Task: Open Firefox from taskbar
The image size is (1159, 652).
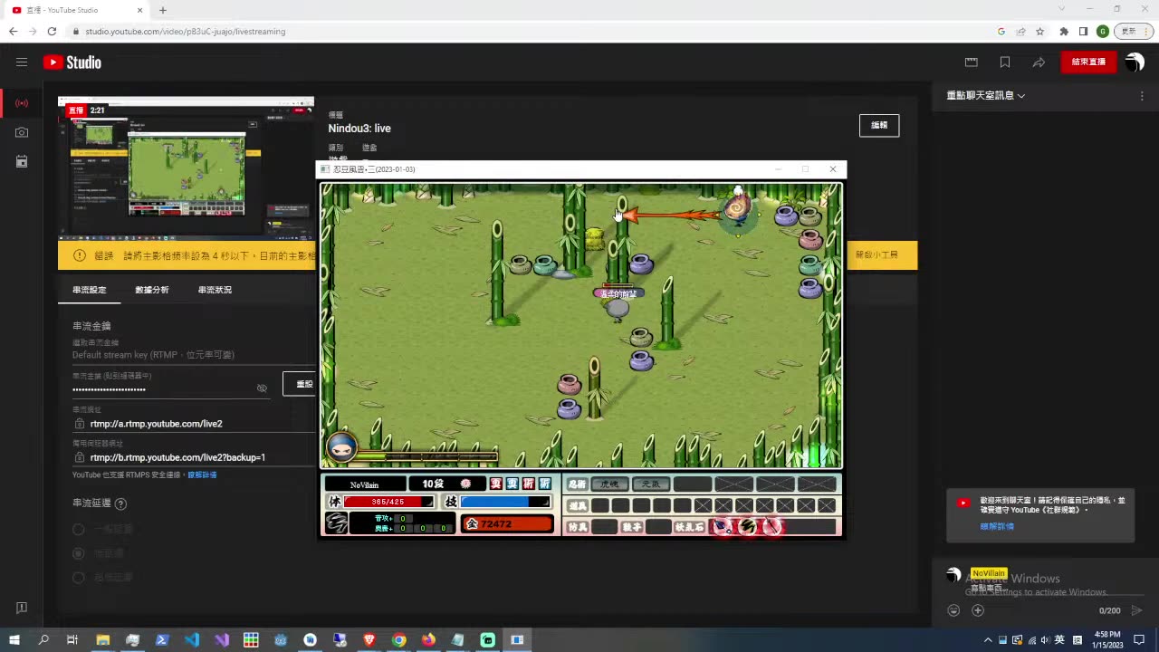Action: pyautogui.click(x=428, y=640)
